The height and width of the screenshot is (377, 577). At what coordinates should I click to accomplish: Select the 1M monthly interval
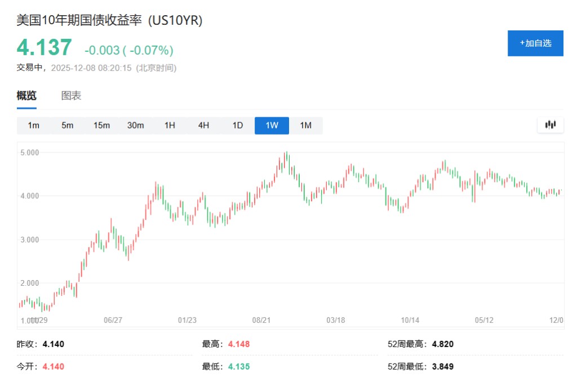[306, 126]
